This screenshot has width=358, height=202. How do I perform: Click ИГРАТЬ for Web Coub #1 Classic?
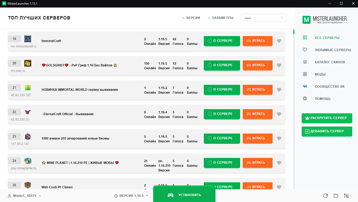(258, 186)
